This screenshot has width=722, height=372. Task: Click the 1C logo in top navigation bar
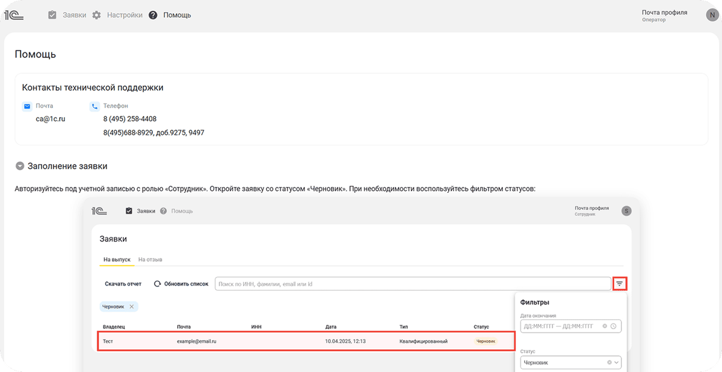tap(14, 15)
